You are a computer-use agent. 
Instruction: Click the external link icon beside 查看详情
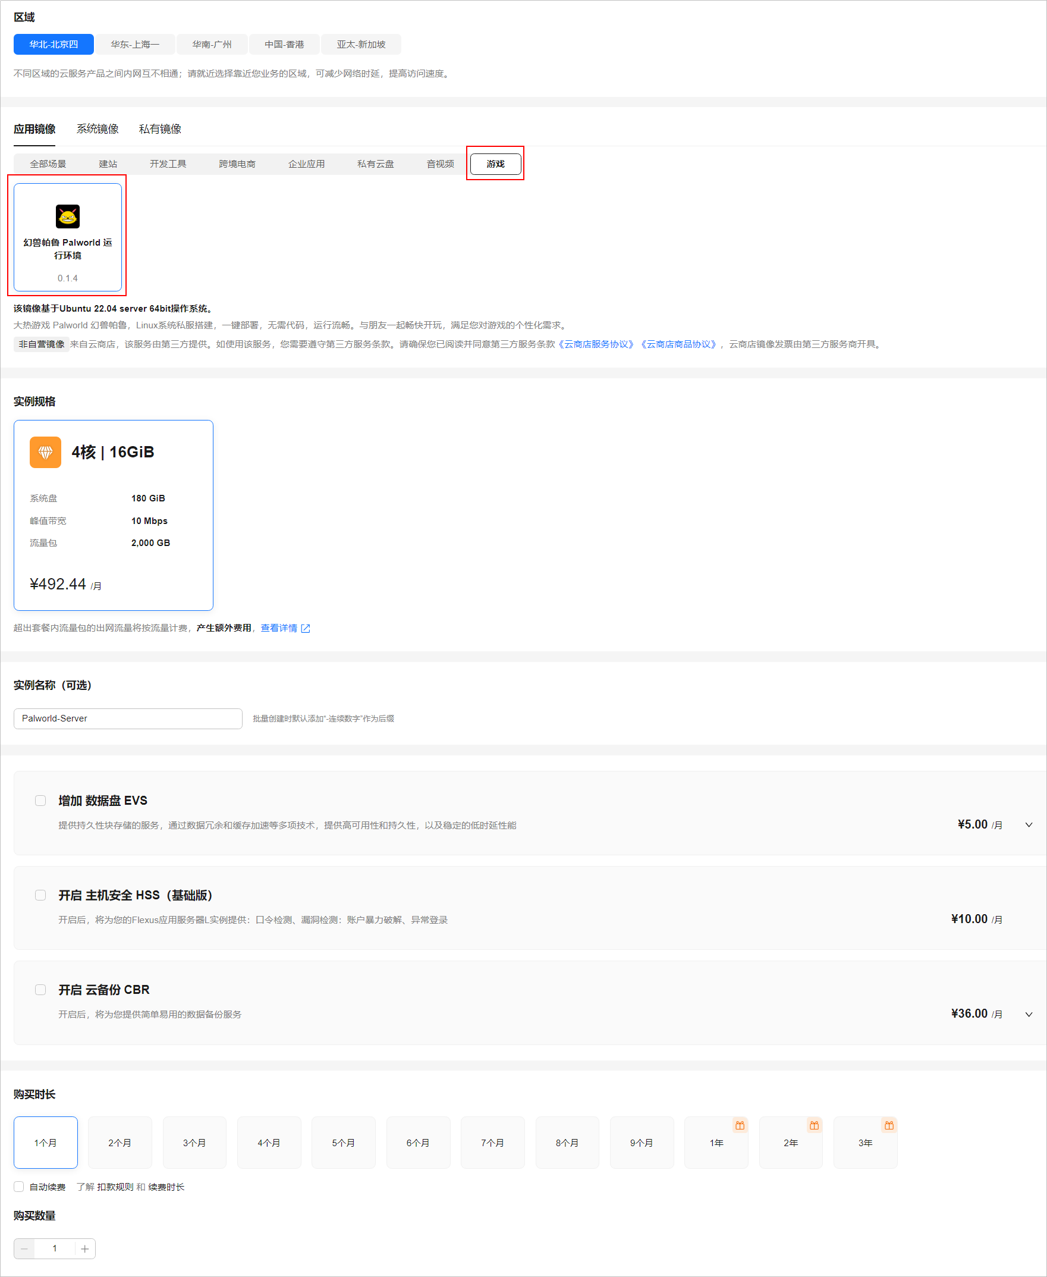click(306, 629)
